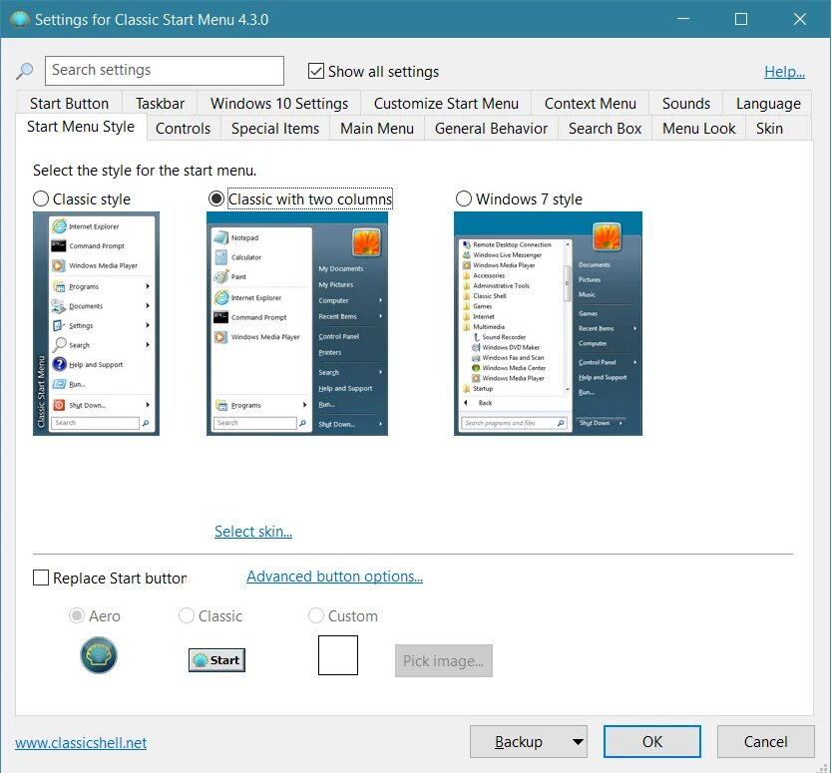Click the Select skin link
This screenshot has height=773, width=832.
tap(253, 531)
